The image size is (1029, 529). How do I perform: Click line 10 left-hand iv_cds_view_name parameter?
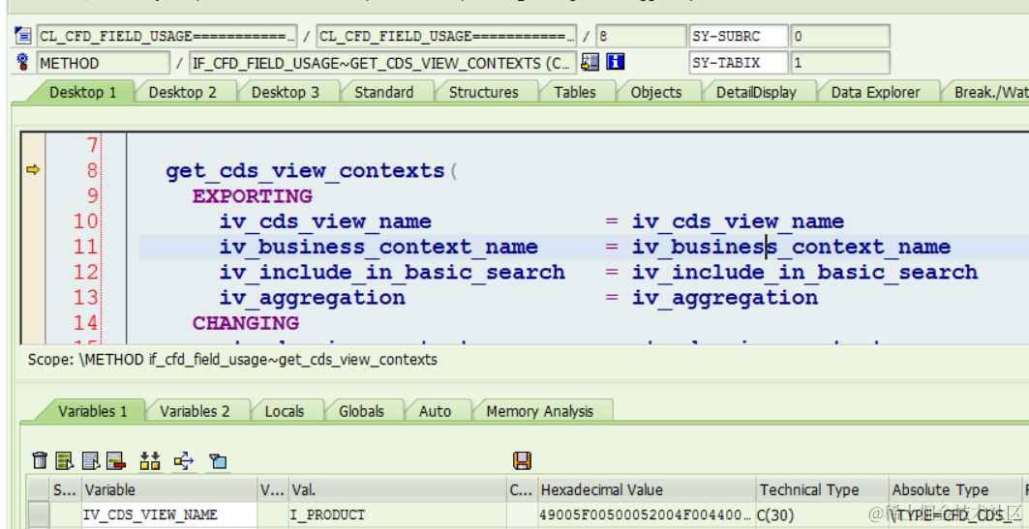click(325, 222)
